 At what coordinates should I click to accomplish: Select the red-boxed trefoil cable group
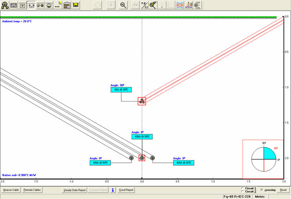click(x=142, y=101)
